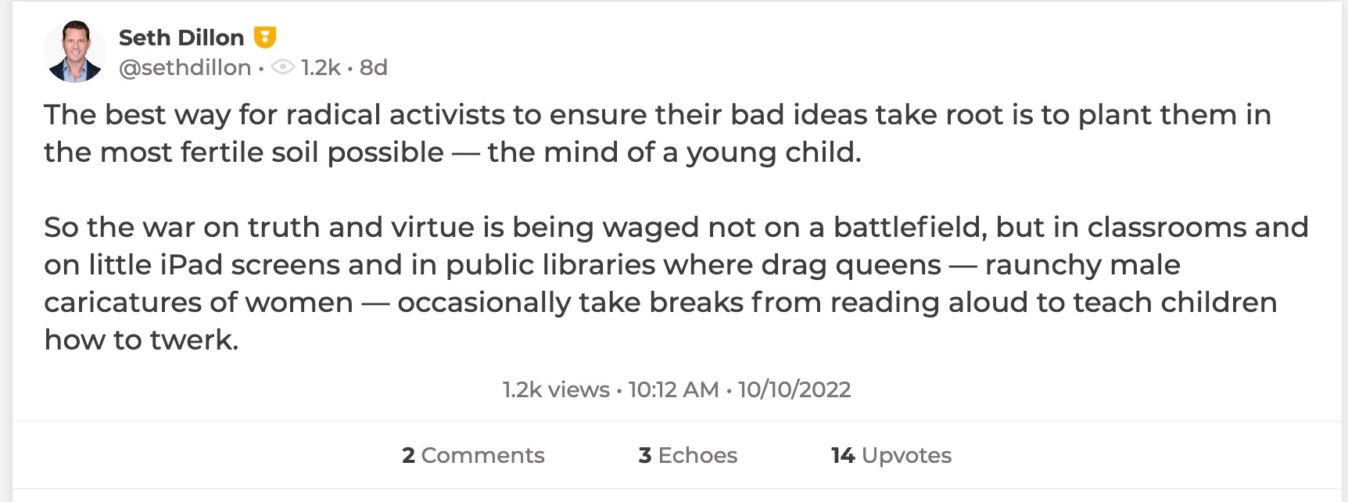Click the Comments icon area
Screen dimensions: 1348x502
point(473,455)
